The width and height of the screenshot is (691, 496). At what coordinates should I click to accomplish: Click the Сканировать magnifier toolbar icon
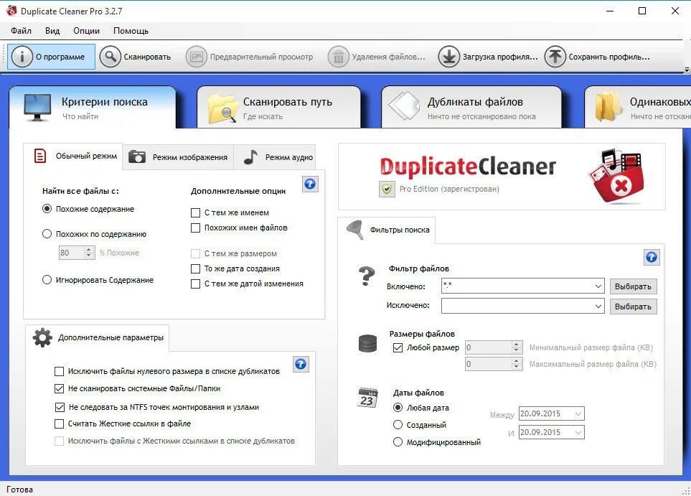pyautogui.click(x=110, y=57)
